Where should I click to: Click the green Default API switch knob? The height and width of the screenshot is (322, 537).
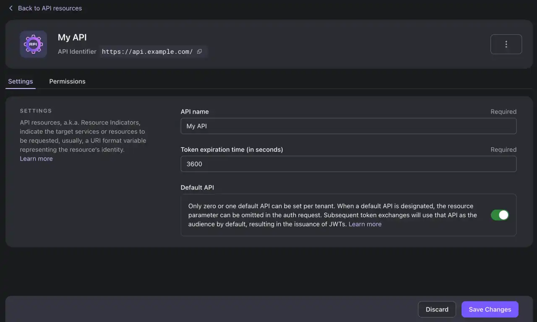[503, 215]
